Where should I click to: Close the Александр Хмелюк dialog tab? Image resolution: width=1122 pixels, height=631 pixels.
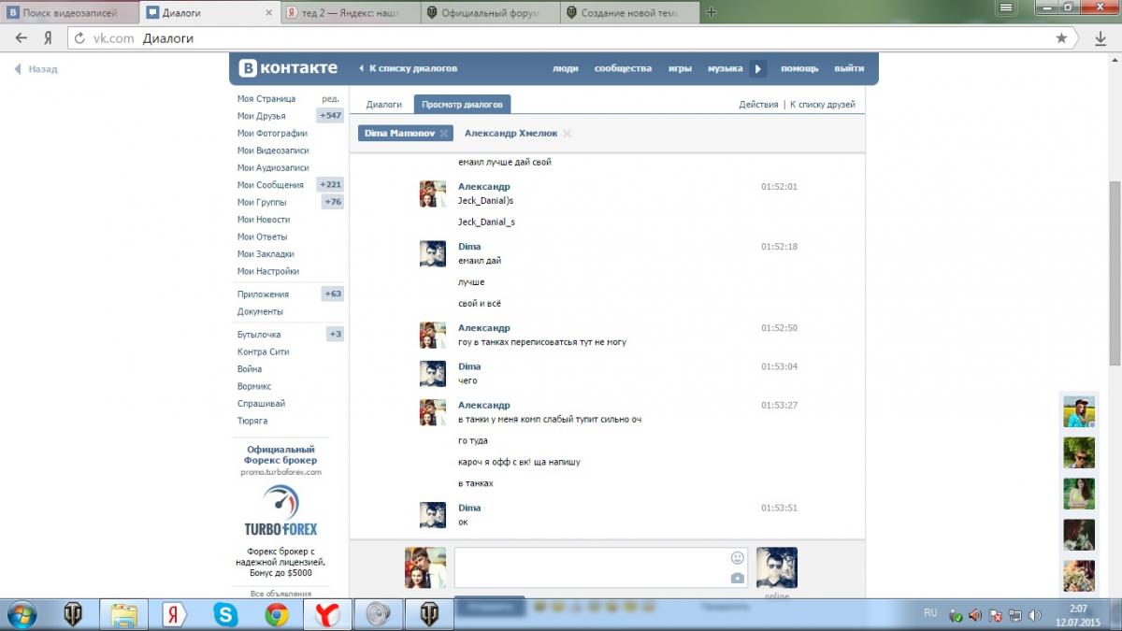click(567, 134)
